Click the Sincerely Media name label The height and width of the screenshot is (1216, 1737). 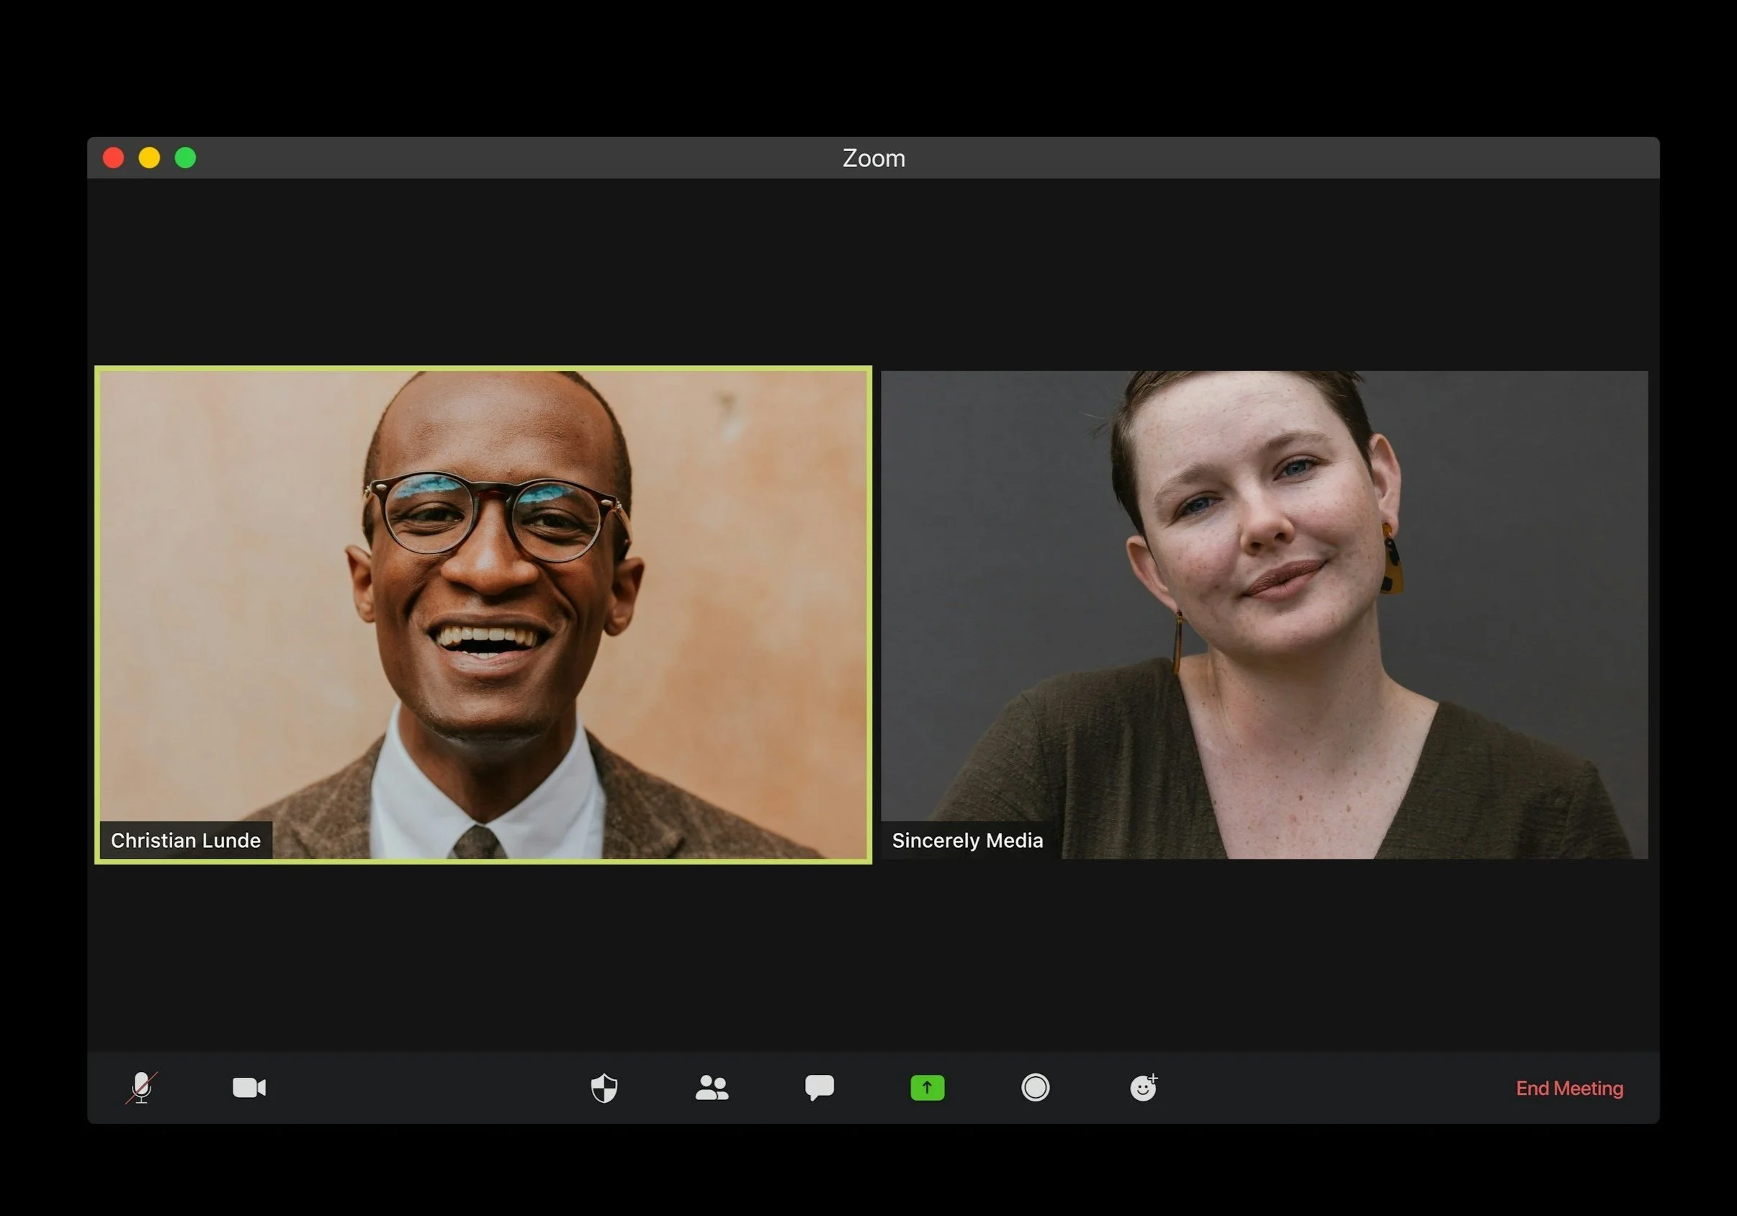coord(967,840)
